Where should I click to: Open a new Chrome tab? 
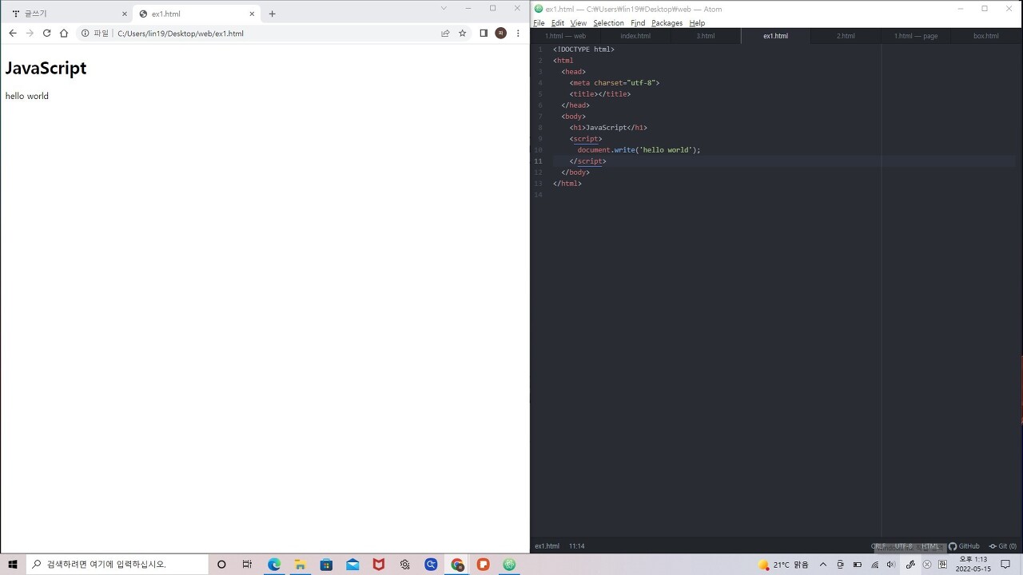pos(272,14)
